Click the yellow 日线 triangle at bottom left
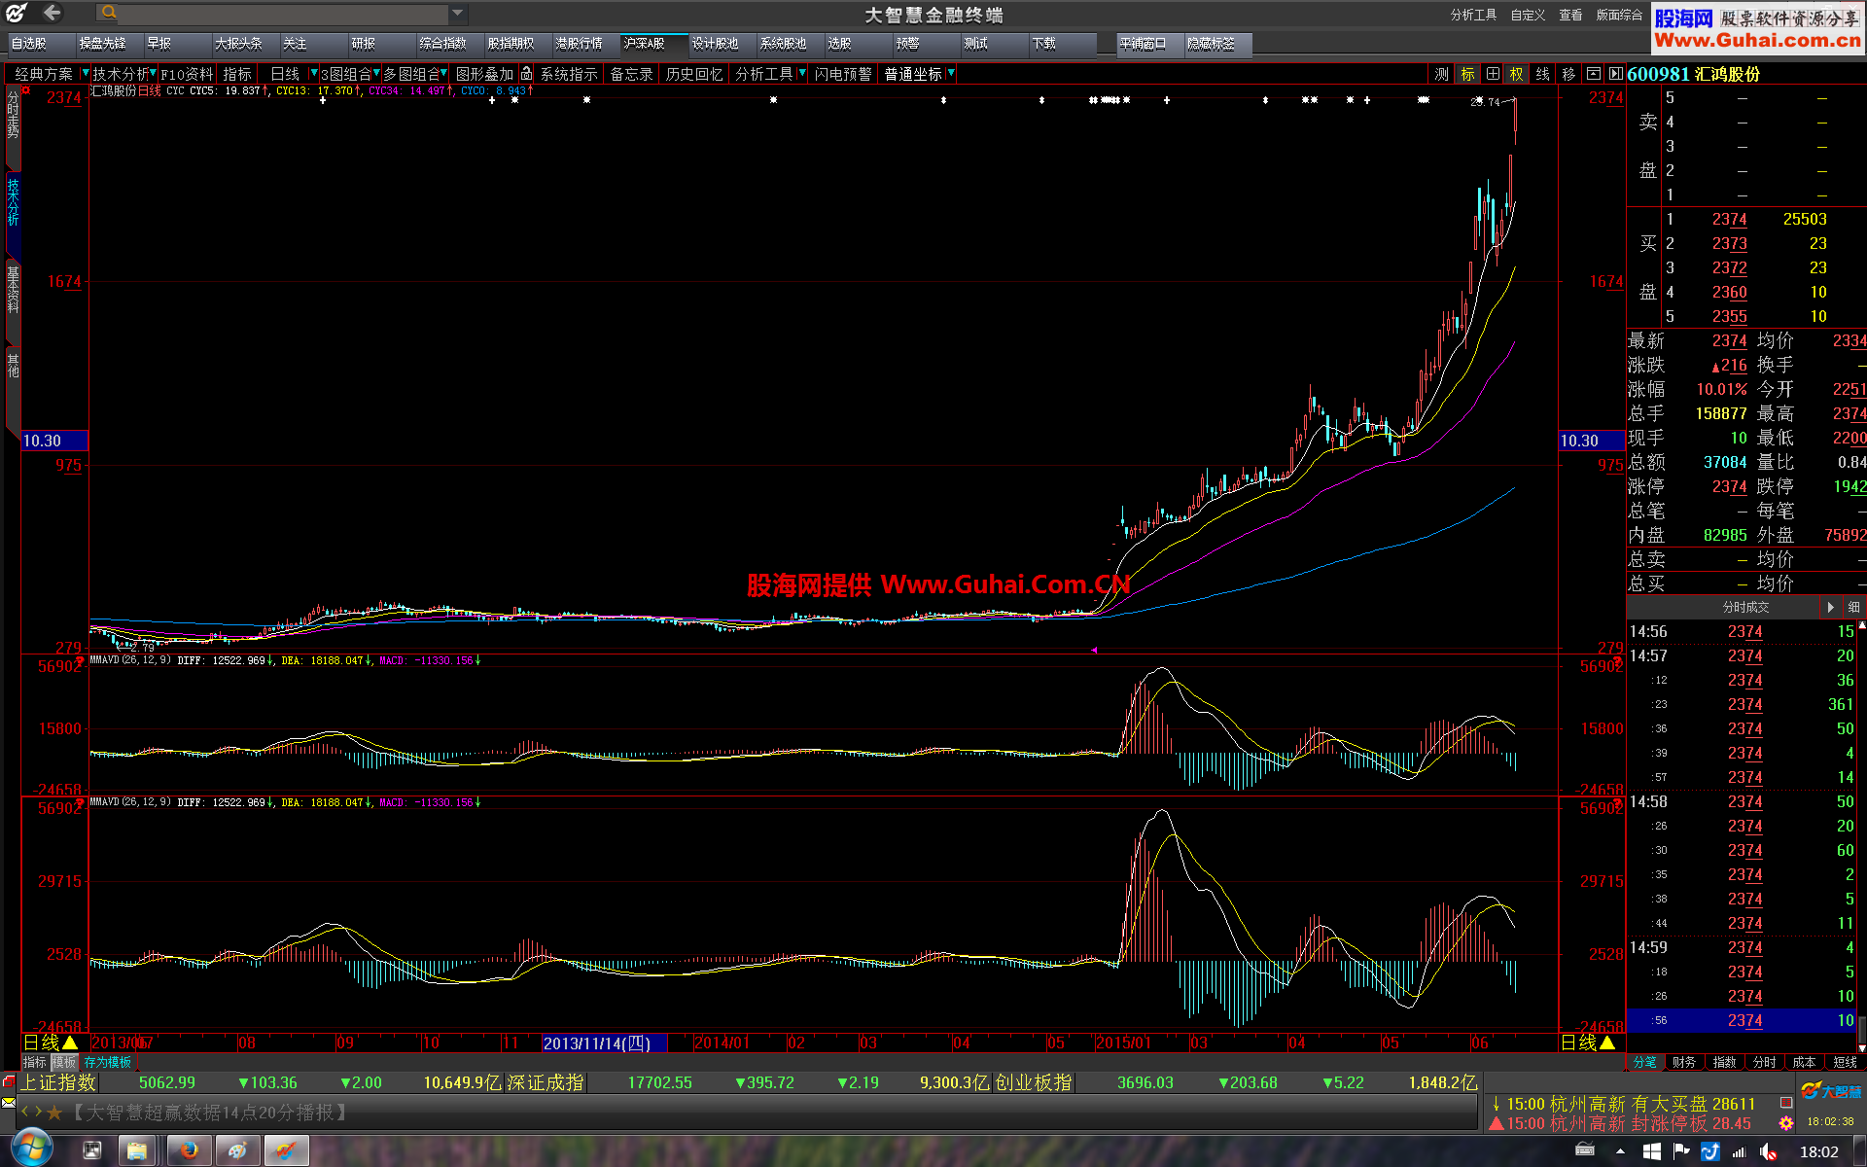The width and height of the screenshot is (1867, 1167). [70, 1043]
